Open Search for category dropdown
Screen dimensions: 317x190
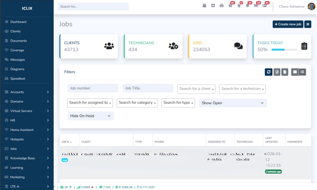pos(137,103)
